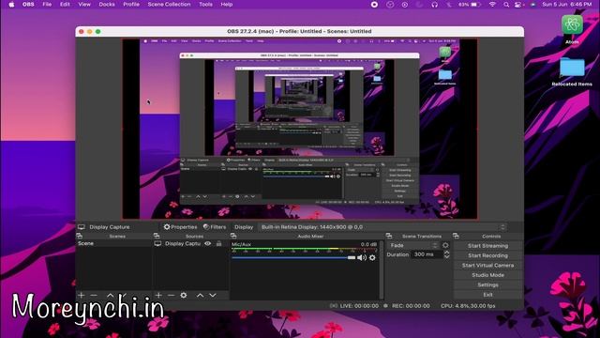This screenshot has height=338, width=600.
Task: Click the OBS recording status icon in menu bar
Action: (375, 5)
